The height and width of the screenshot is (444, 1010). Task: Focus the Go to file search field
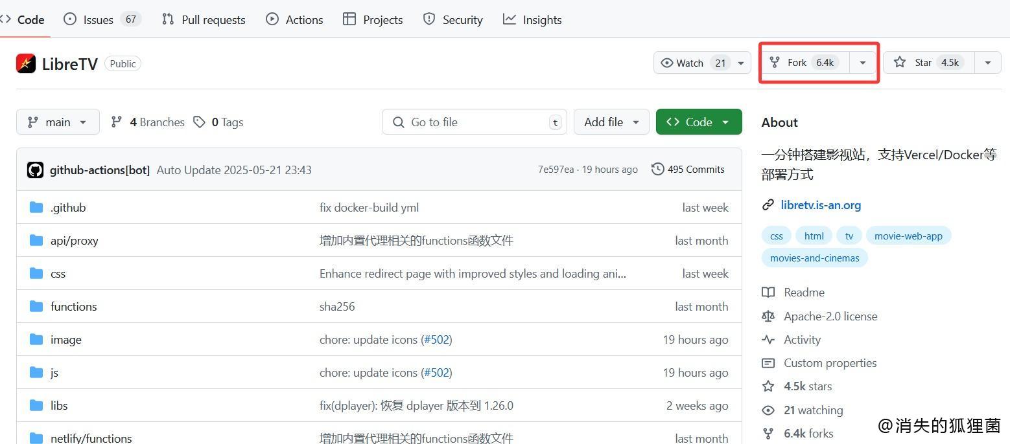point(475,122)
